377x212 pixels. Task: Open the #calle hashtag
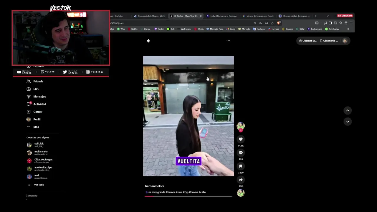pyautogui.click(x=202, y=192)
